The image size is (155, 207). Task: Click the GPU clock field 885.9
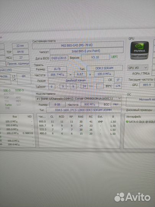[x=147, y=85]
